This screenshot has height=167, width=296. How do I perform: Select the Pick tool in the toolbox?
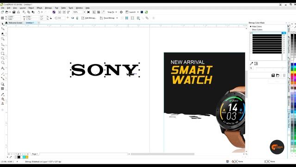click(3, 24)
